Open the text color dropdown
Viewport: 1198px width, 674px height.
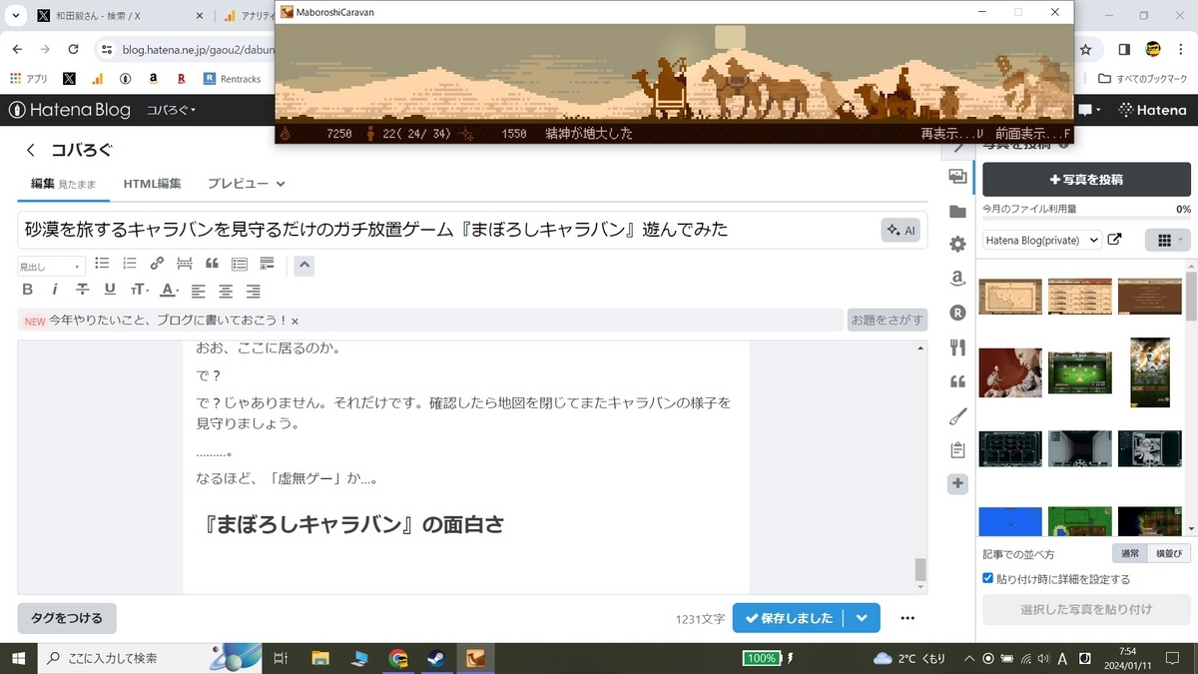point(170,290)
